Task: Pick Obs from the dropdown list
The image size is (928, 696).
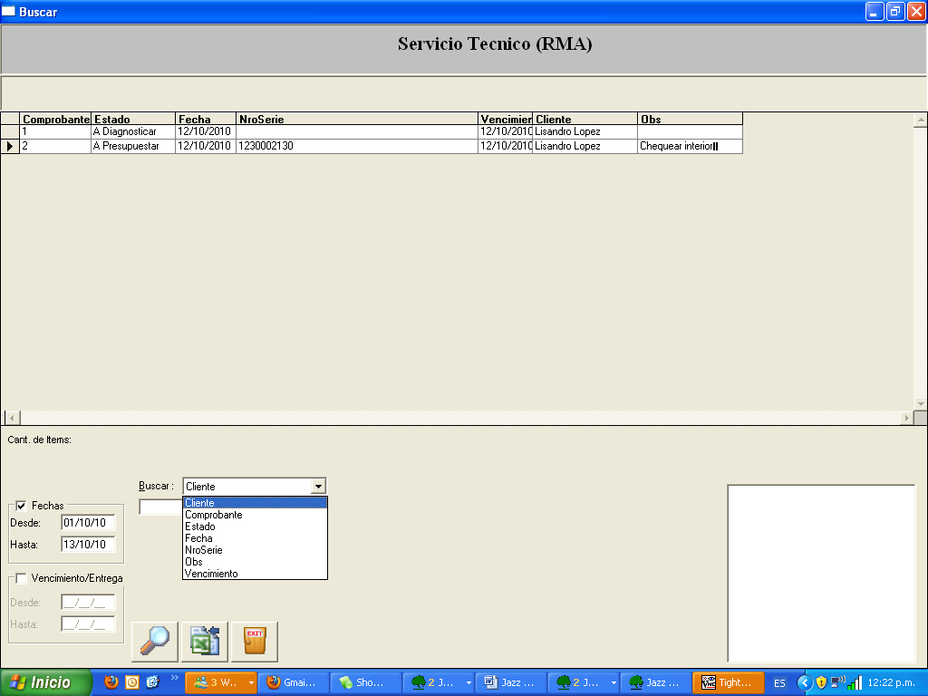Action: click(255, 562)
